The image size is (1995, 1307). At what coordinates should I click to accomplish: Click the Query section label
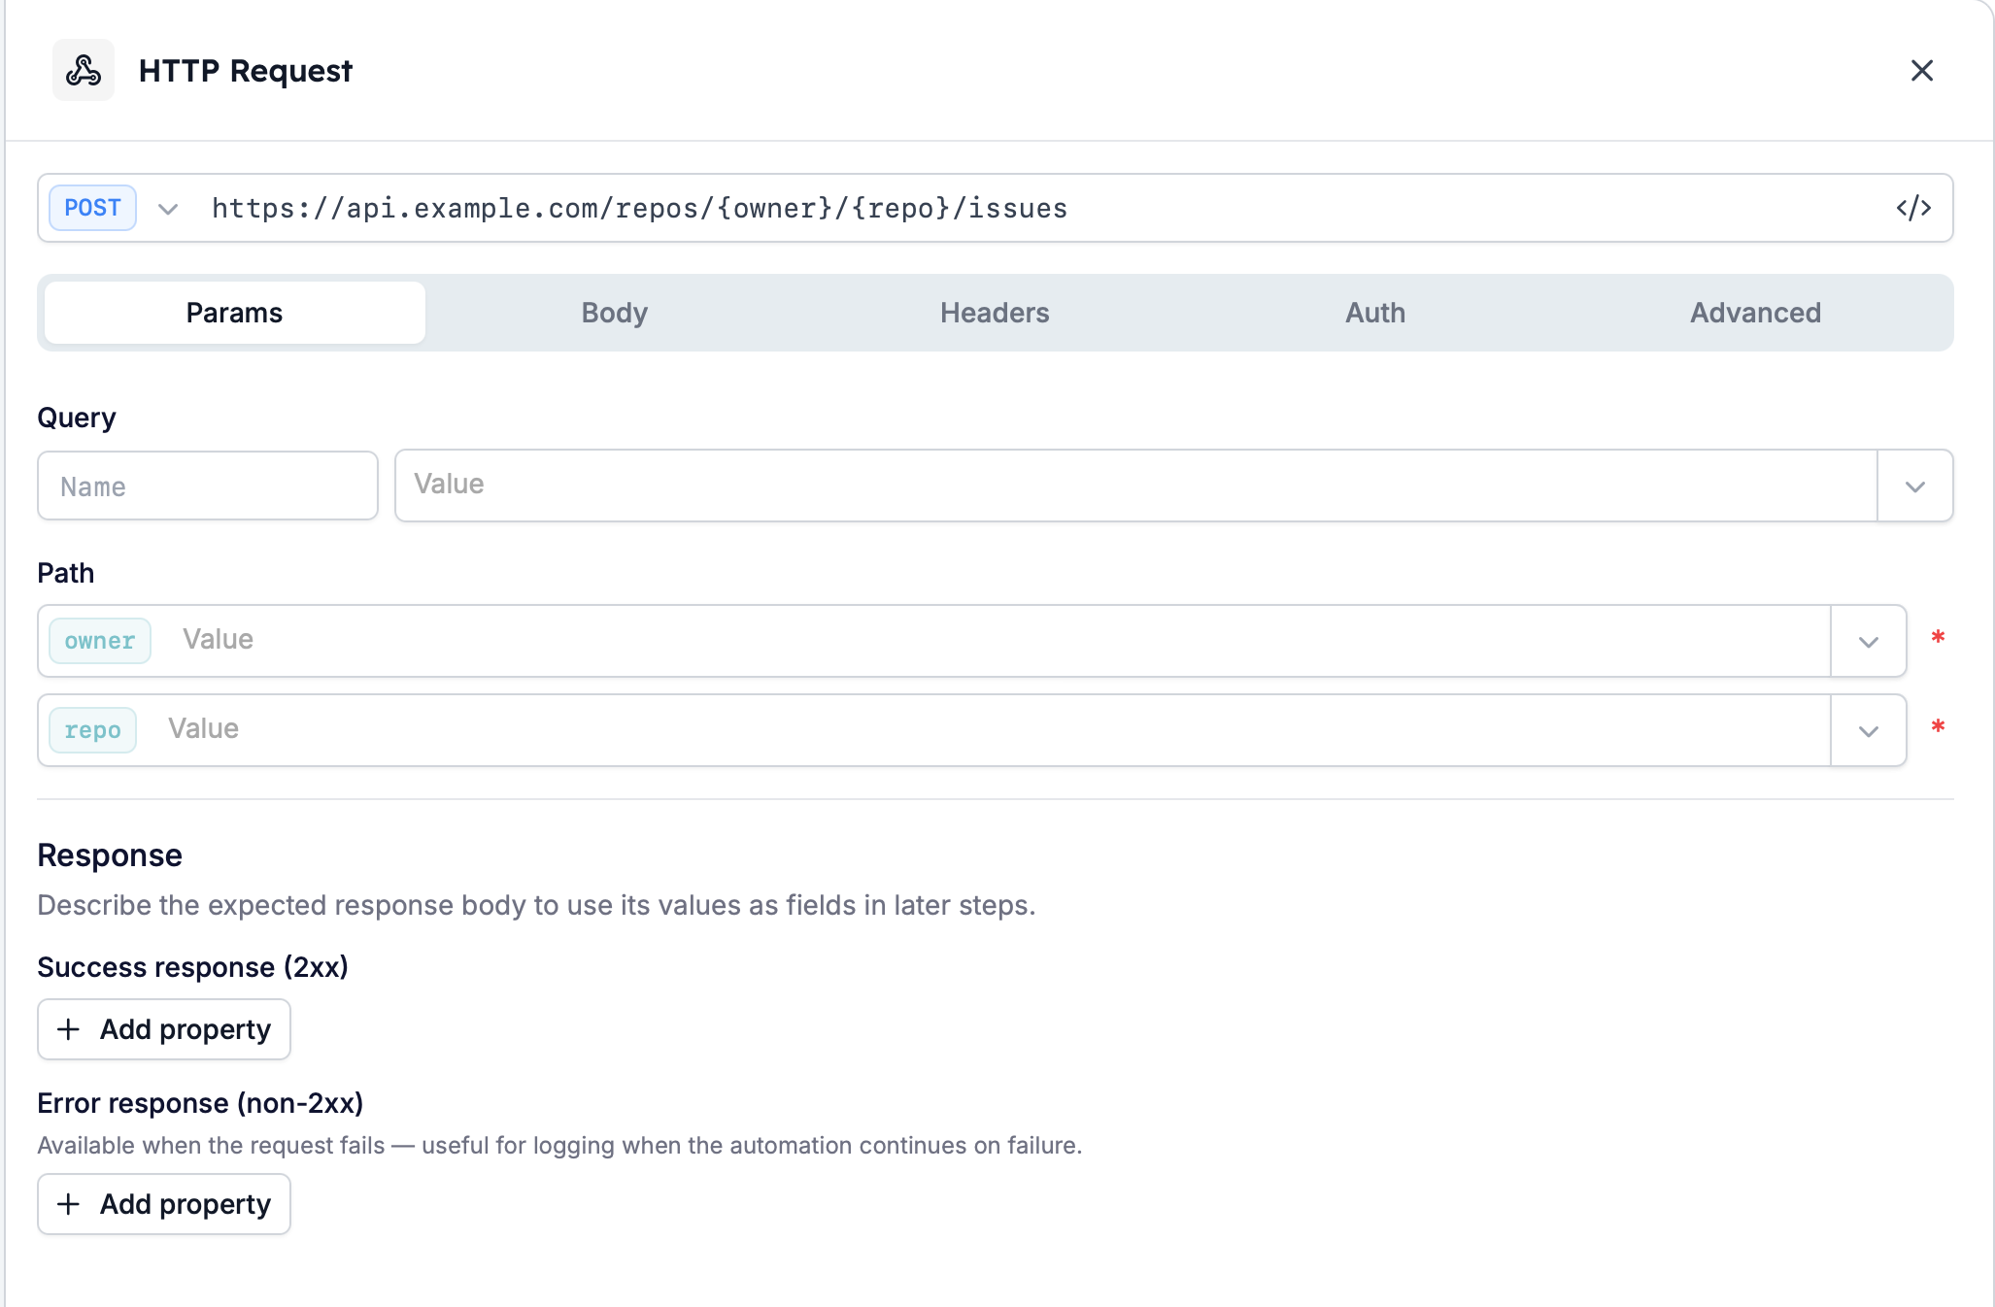tap(77, 418)
